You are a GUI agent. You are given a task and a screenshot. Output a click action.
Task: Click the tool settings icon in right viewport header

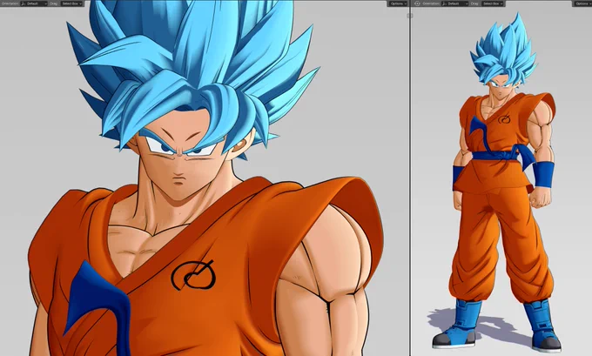[x=417, y=3]
